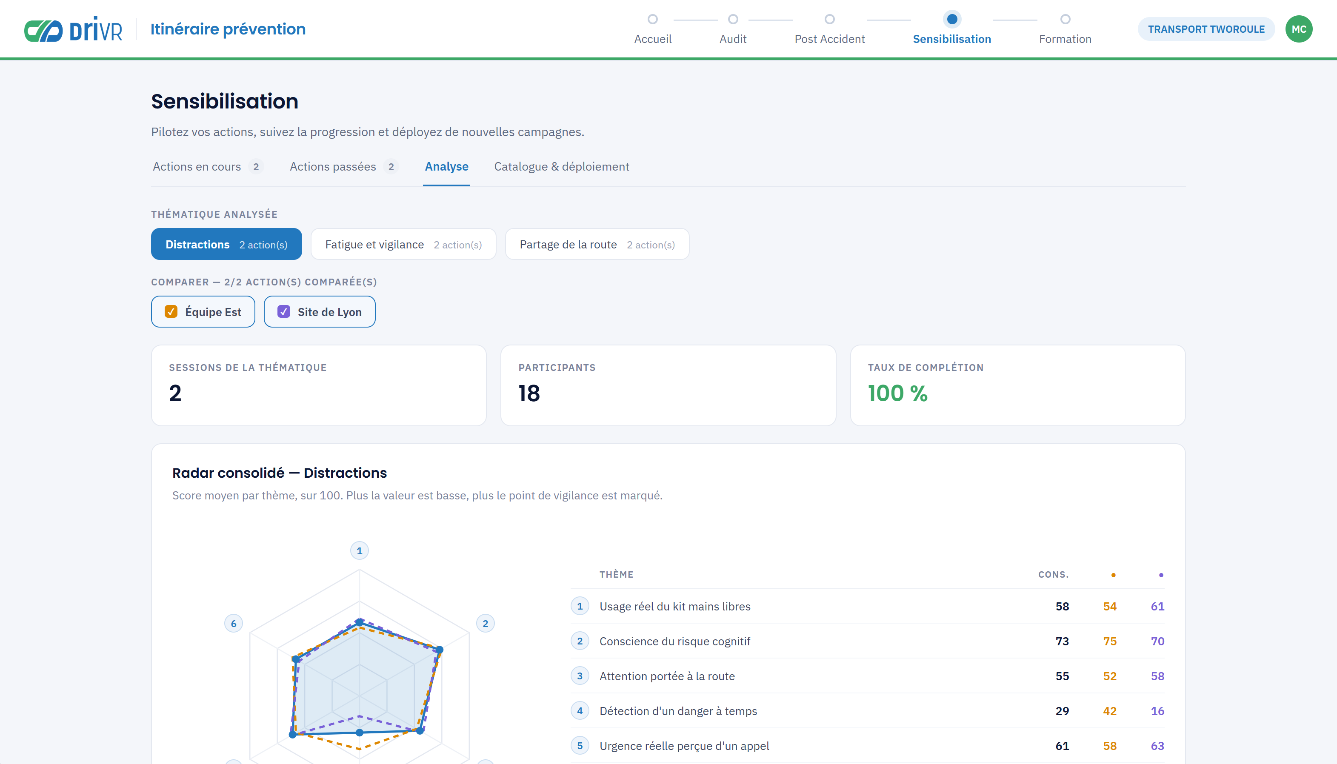The width and height of the screenshot is (1337, 764).
Task: Click the orange legend dot column header
Action: tap(1113, 575)
